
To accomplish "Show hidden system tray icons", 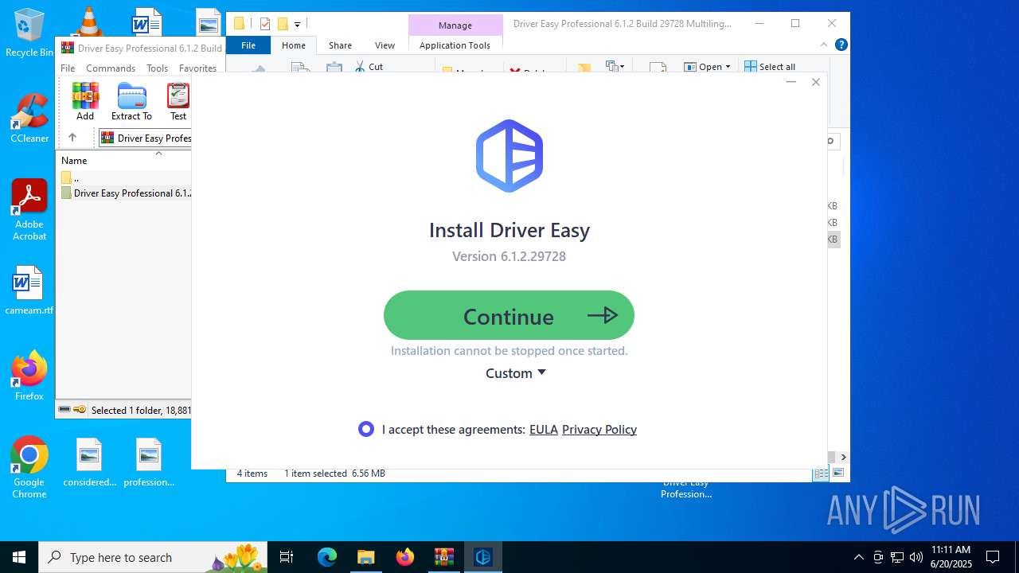I will coord(858,557).
